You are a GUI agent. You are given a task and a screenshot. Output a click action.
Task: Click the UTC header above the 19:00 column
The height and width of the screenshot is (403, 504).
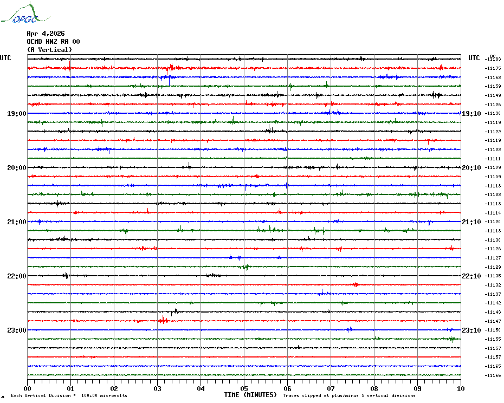pyautogui.click(x=5, y=58)
